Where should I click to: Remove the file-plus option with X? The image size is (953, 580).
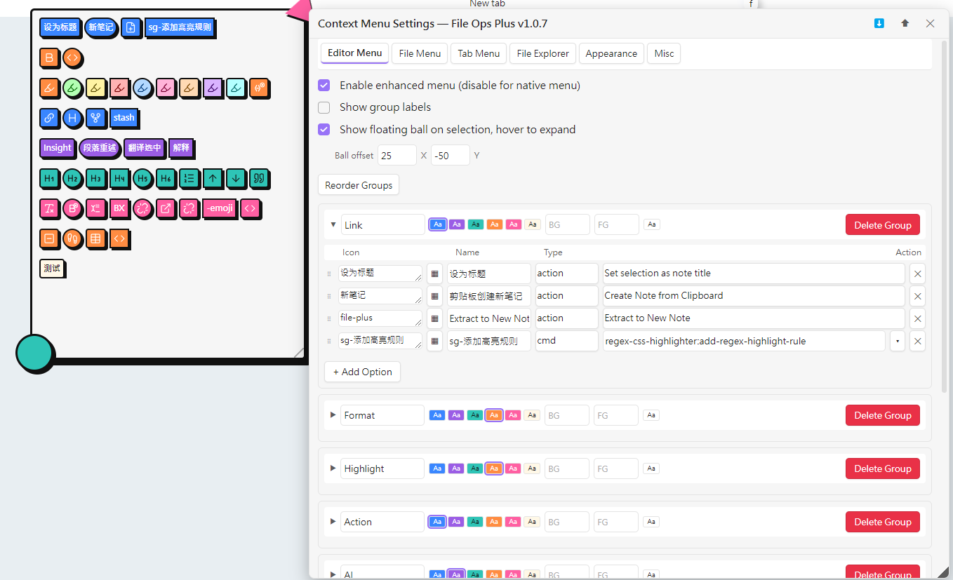pos(917,318)
